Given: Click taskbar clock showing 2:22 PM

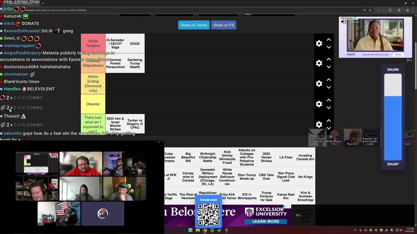Looking at the screenshot, I should [409, 230].
